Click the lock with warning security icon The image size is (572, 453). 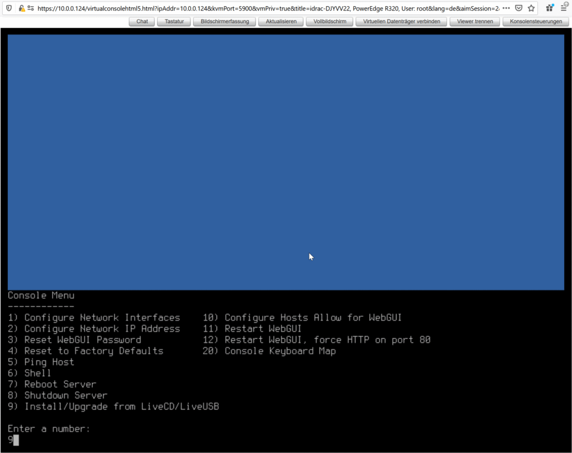coord(22,8)
